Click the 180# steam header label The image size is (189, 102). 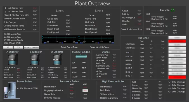(x=74, y=68)
